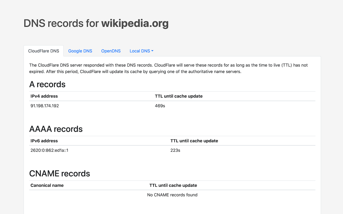The width and height of the screenshot is (343, 214).
Task: Switch to the Google DNS tab
Action: [x=80, y=51]
